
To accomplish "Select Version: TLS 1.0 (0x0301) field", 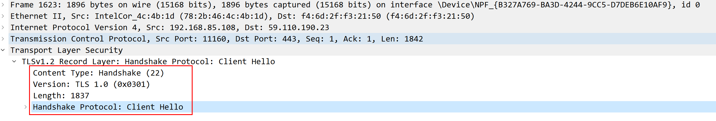I will [x=91, y=84].
